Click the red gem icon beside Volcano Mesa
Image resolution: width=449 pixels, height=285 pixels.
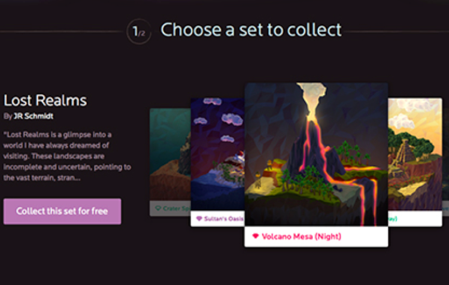tap(256, 236)
